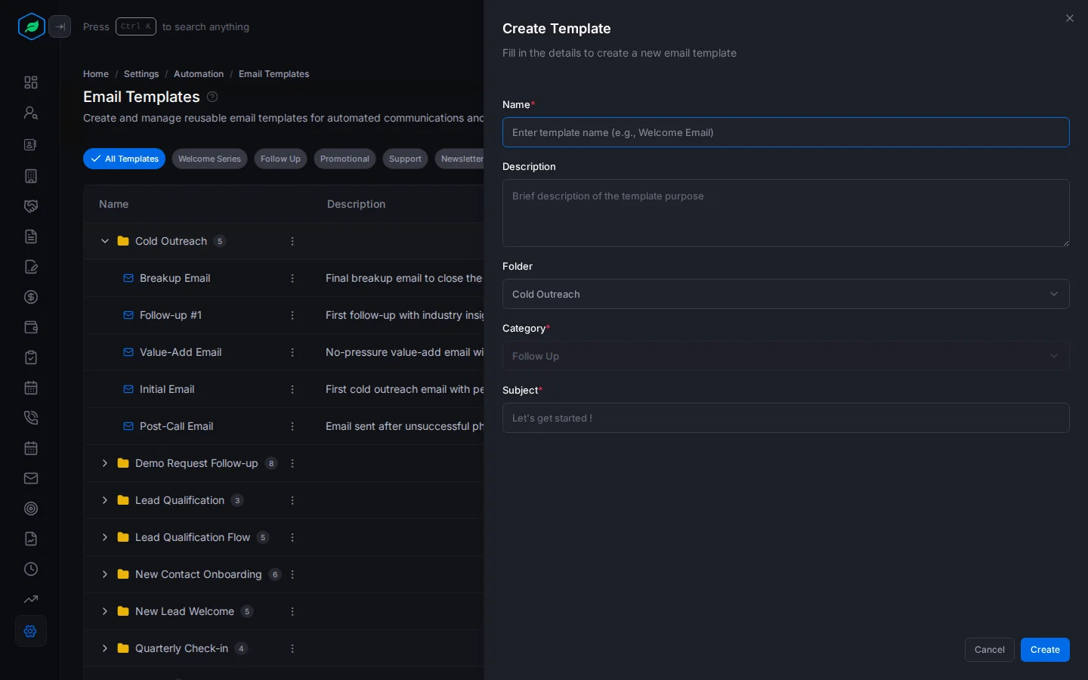Select the Support filter chip
1088x680 pixels.
[x=405, y=159]
